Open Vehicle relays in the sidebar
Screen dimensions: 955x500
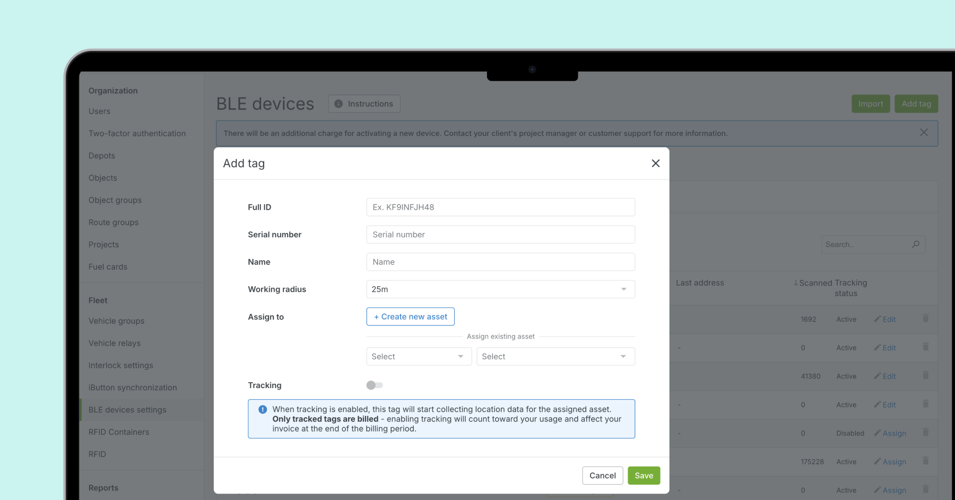(115, 343)
